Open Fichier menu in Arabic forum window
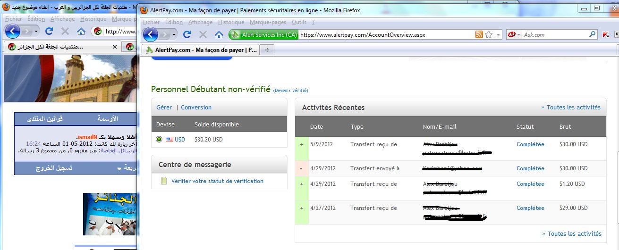Image resolution: width=619 pixels, height=250 pixels. tap(14, 19)
